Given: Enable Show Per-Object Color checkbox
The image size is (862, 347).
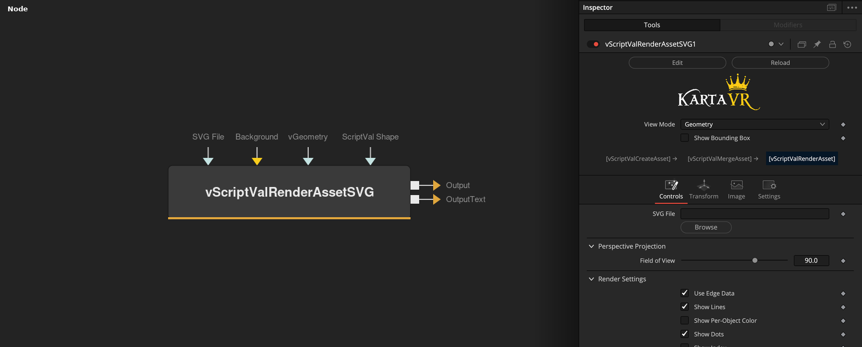Looking at the screenshot, I should (685, 321).
